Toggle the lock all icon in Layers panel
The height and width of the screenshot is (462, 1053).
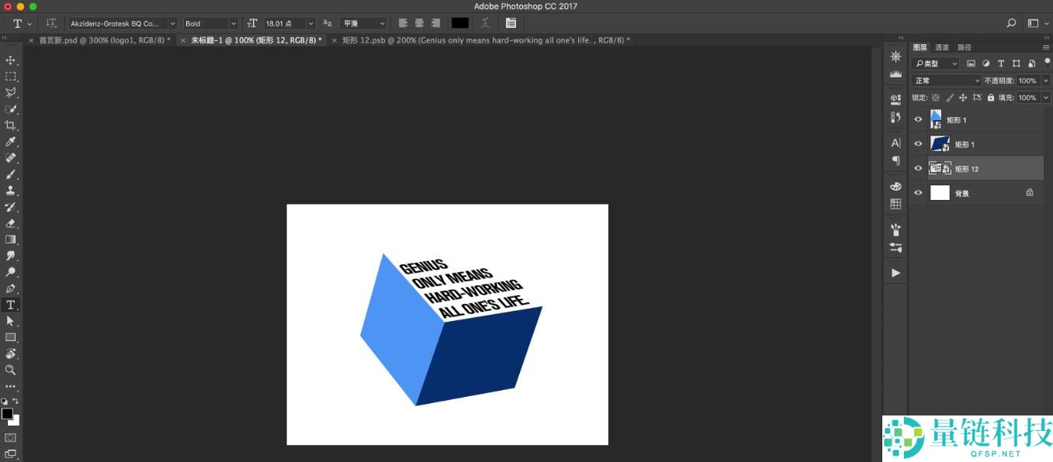click(991, 98)
